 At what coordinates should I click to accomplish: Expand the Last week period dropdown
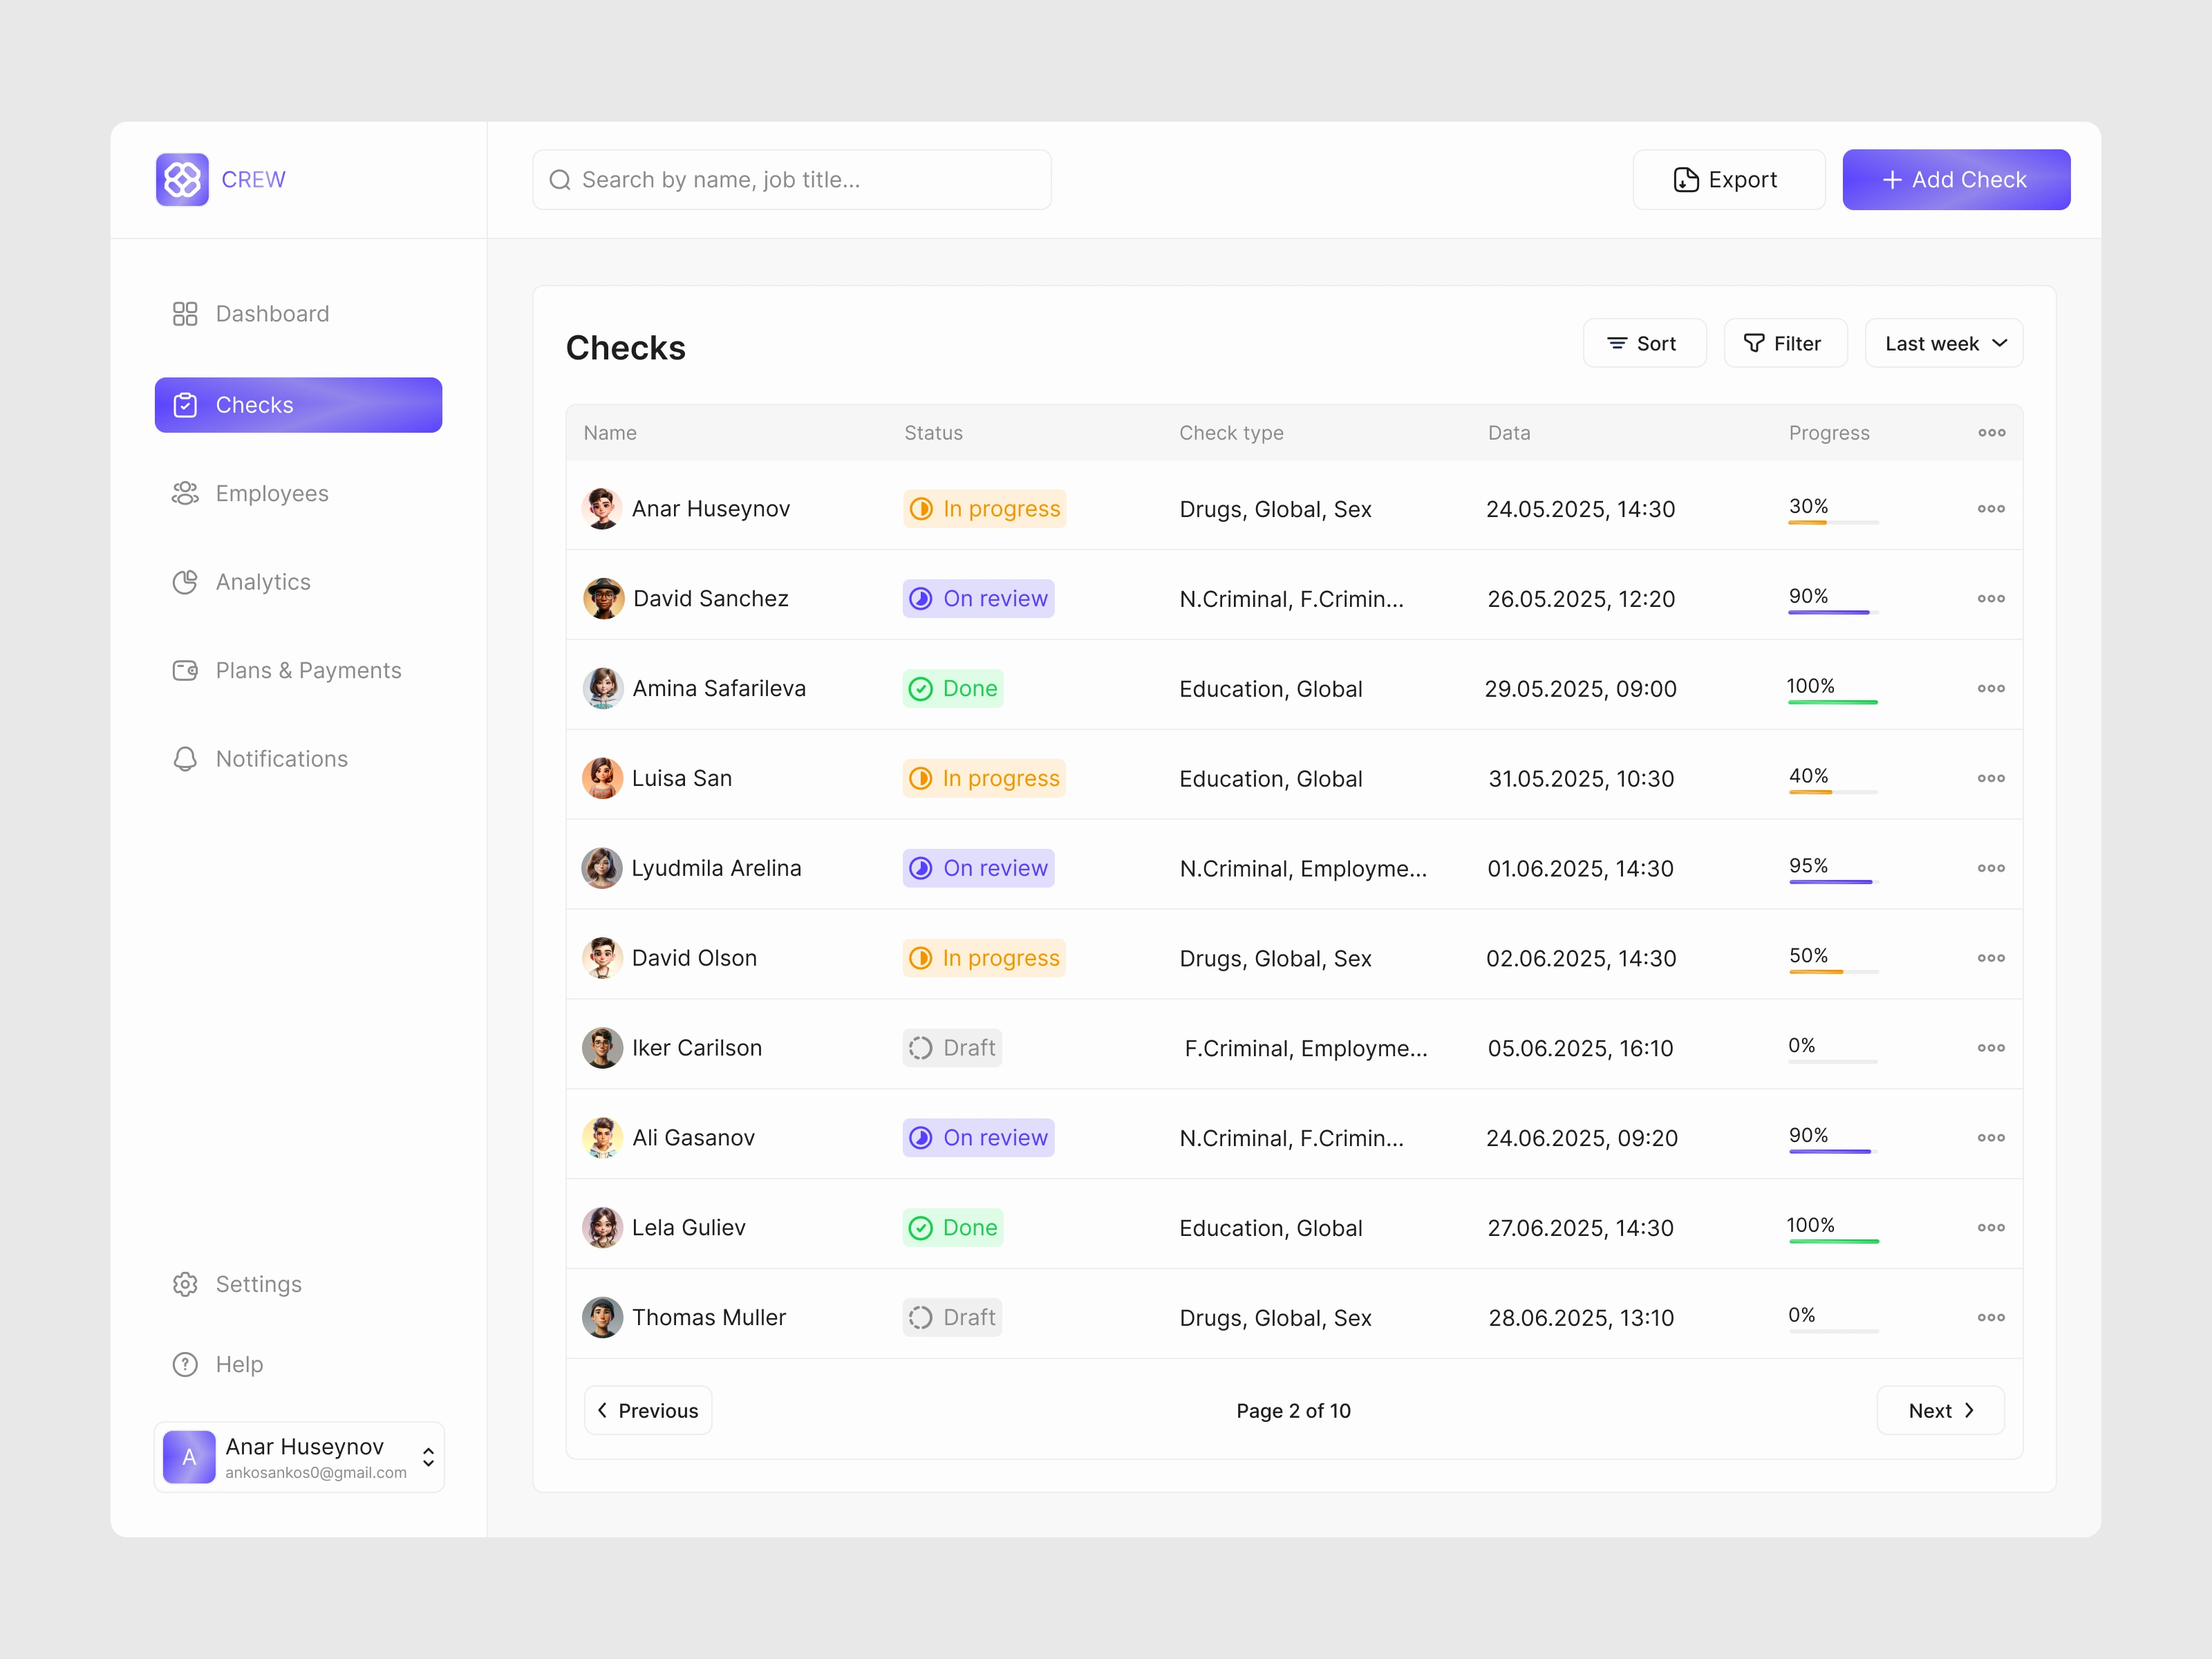1943,344
